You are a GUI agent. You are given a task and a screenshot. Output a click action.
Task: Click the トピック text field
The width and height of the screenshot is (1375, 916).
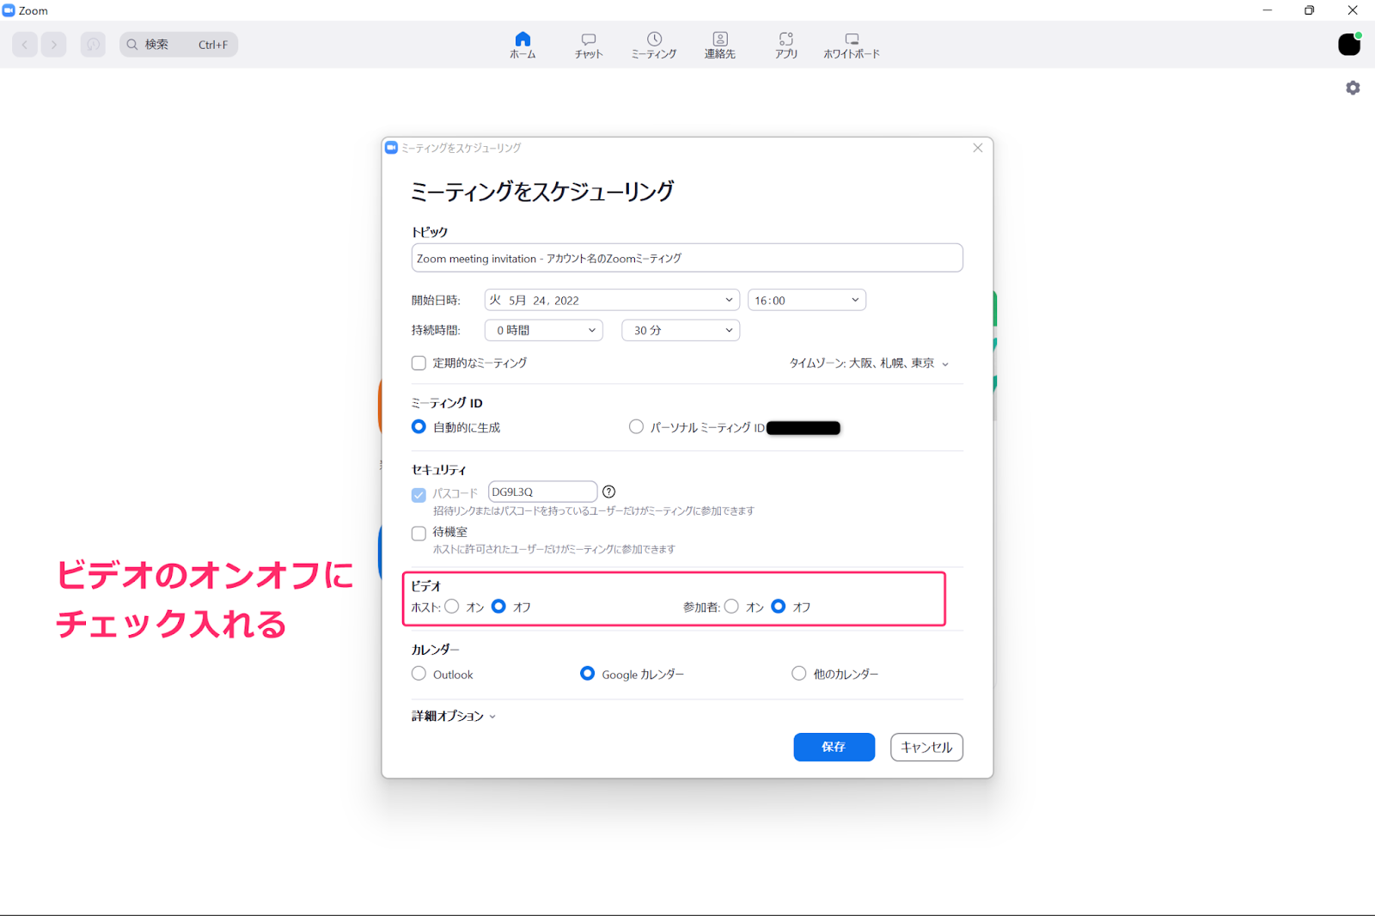click(687, 258)
